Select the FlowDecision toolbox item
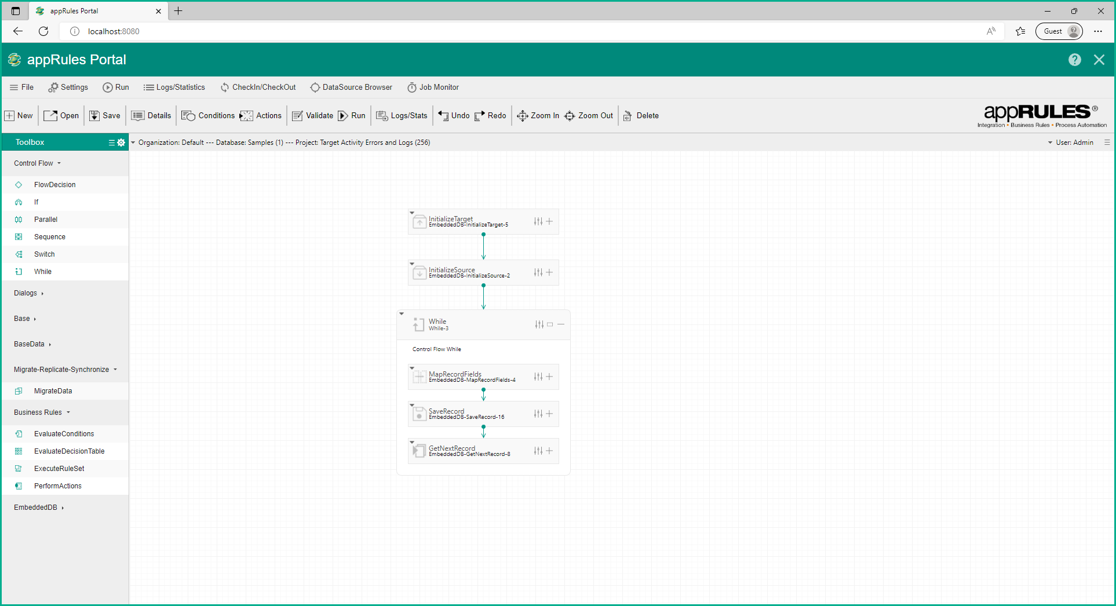 tap(54, 185)
